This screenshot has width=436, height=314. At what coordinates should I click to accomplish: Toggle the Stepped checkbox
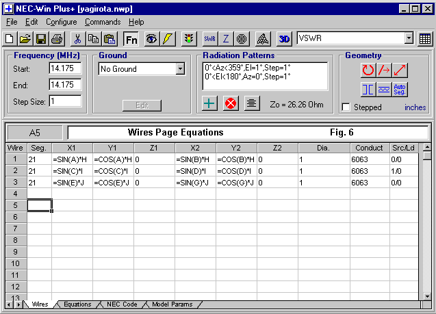click(x=346, y=107)
